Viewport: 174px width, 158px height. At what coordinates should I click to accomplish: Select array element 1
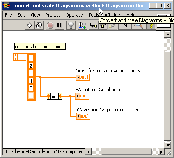(31, 58)
